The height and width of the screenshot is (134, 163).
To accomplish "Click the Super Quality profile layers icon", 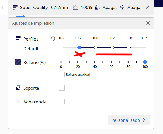I will 15,7.
